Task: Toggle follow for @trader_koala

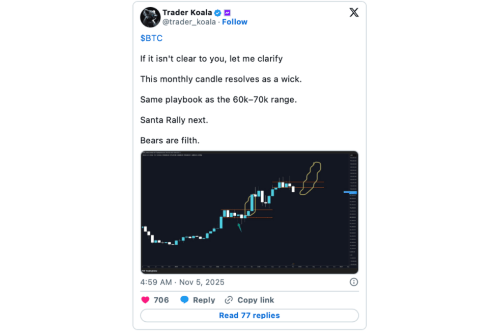Action: [x=235, y=21]
